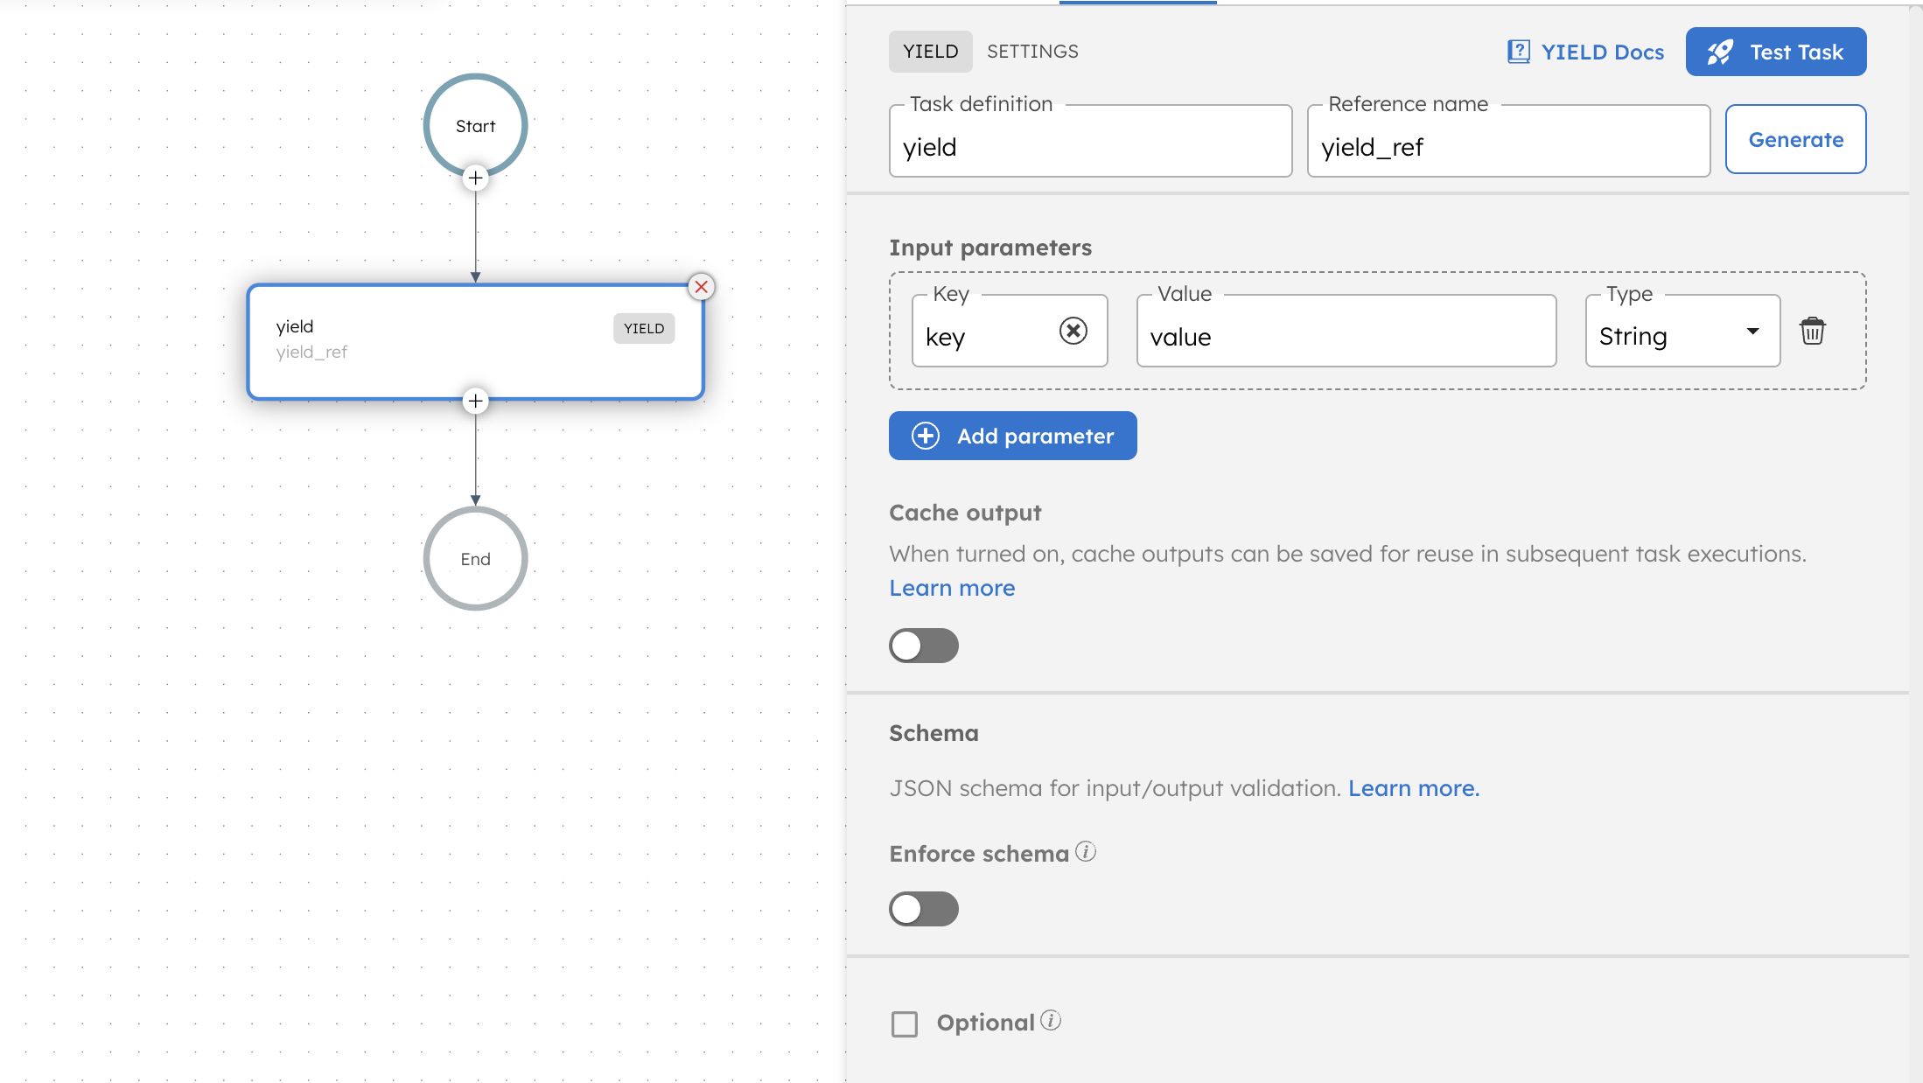Click the Enforce schema info icon
Viewport: 1923px width, 1083px height.
1086,851
